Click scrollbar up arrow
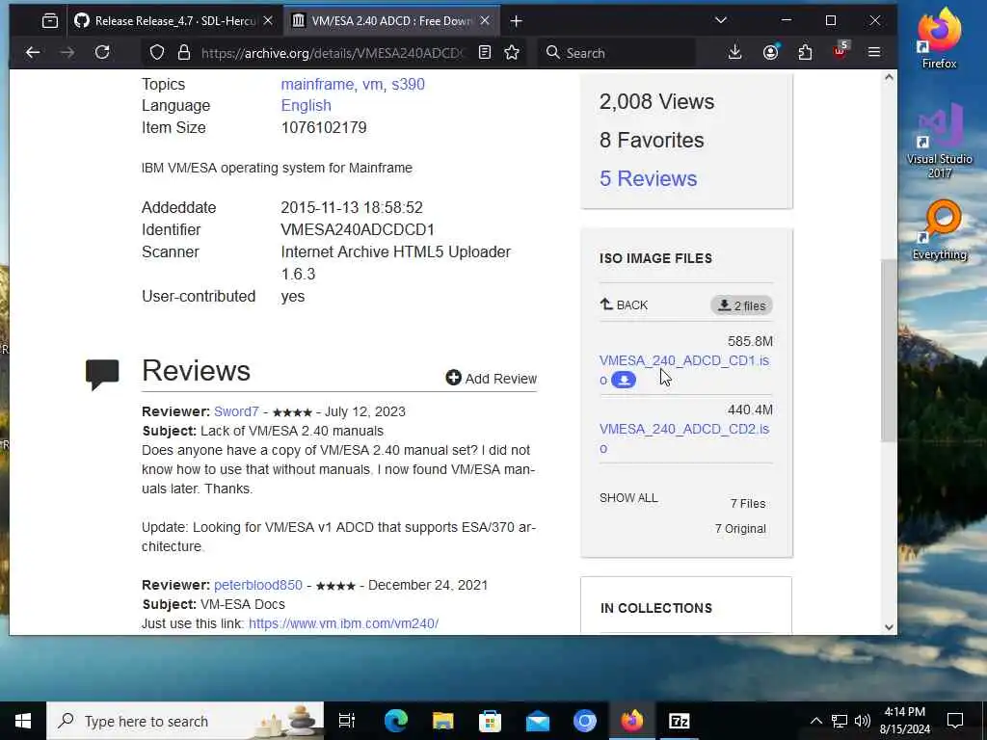987x740 pixels. 888,77
